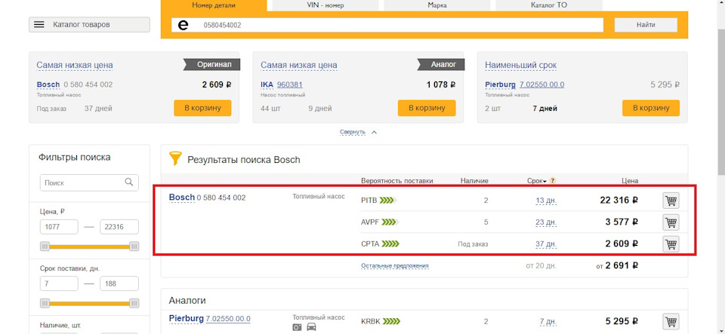Click the hamburger icon in Каталог товаров
The width and height of the screenshot is (725, 334).
click(x=39, y=24)
